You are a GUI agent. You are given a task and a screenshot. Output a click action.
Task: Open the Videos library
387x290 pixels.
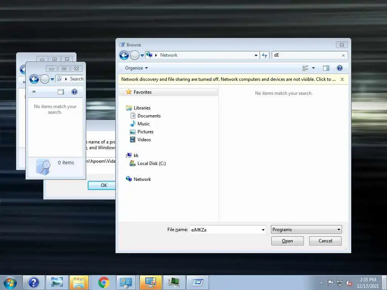point(144,140)
